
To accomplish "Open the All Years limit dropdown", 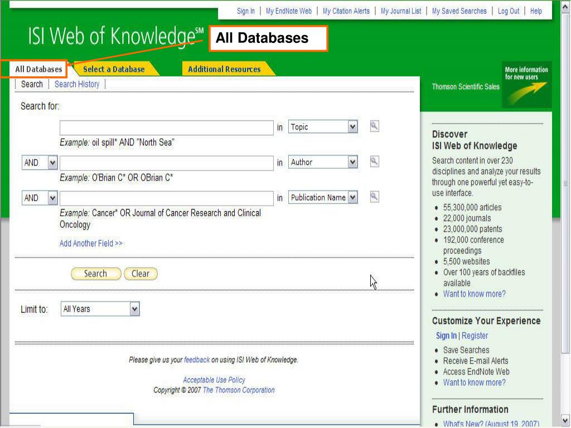I will coord(100,309).
